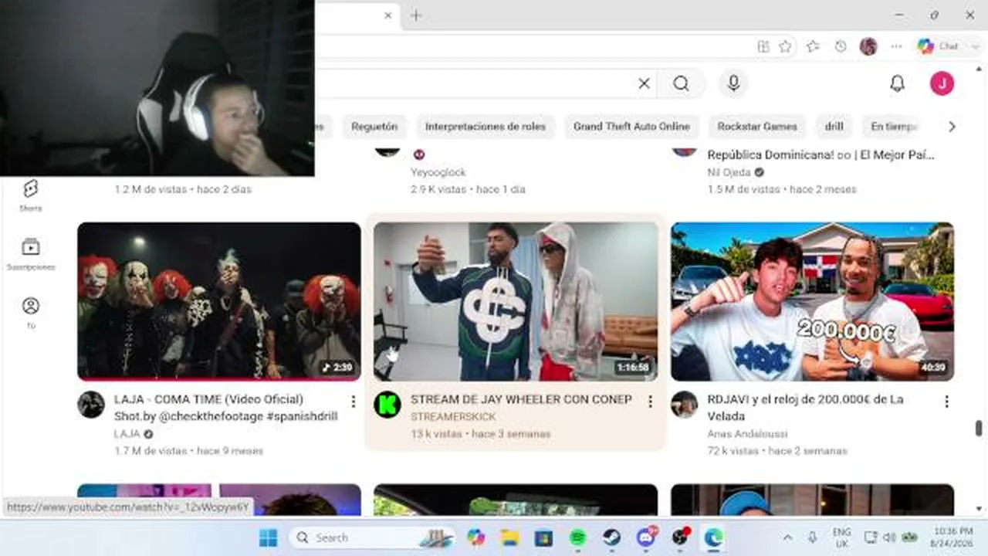
Task: Click the magnifier search button
Action: coord(681,83)
